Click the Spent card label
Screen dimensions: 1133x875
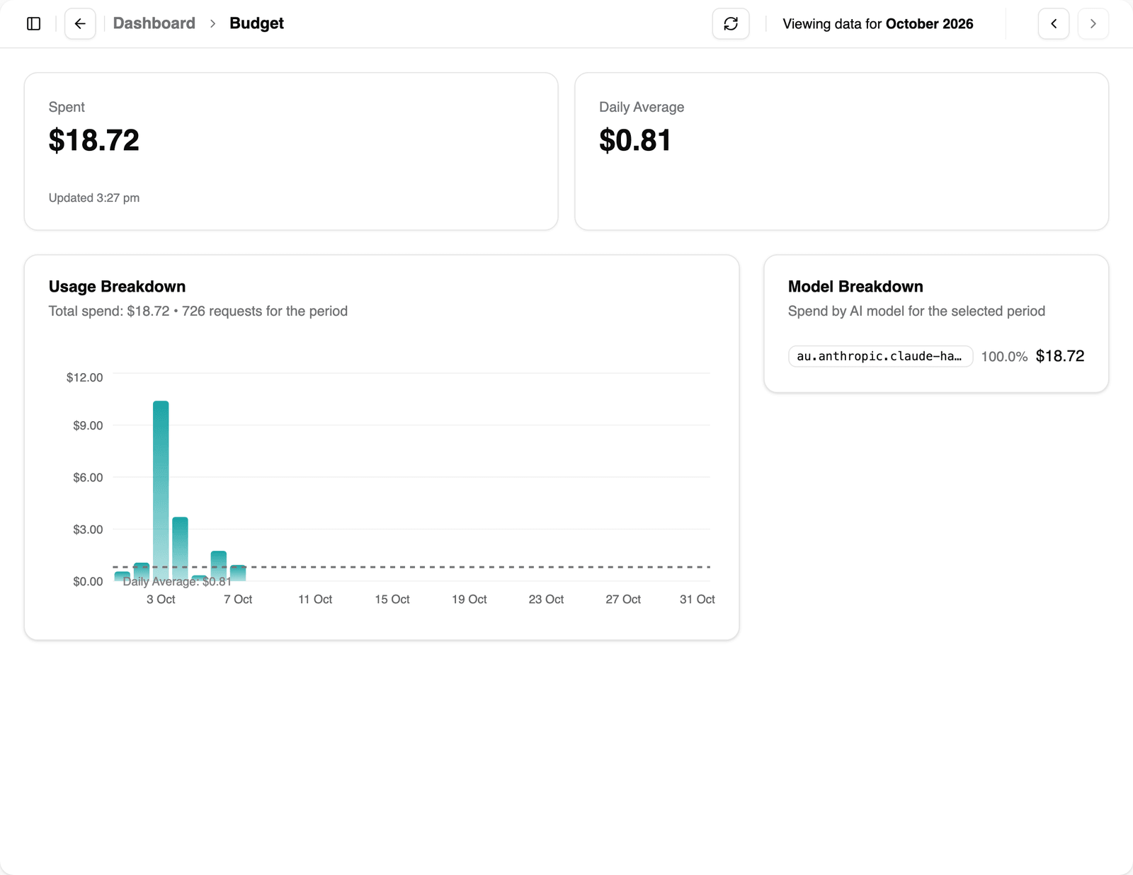[67, 107]
